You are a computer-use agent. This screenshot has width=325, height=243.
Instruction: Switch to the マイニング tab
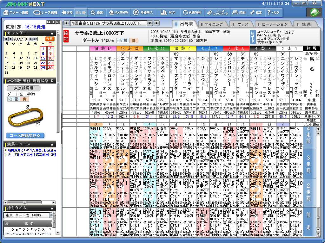(x=214, y=24)
